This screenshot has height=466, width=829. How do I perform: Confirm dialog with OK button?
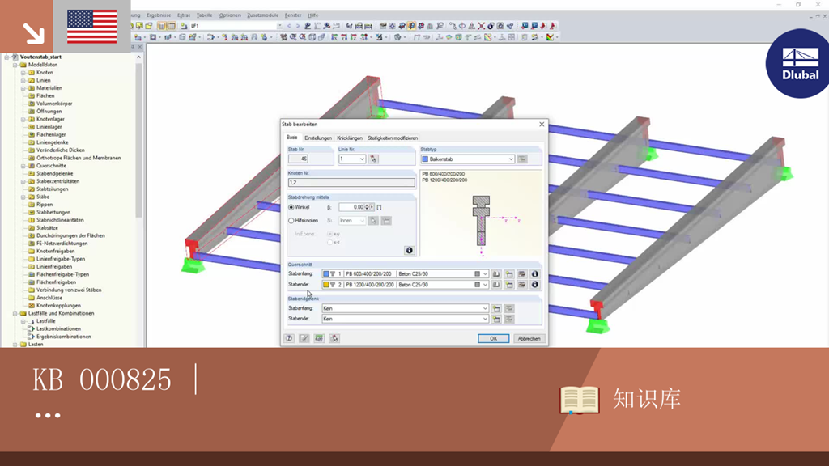tap(493, 339)
